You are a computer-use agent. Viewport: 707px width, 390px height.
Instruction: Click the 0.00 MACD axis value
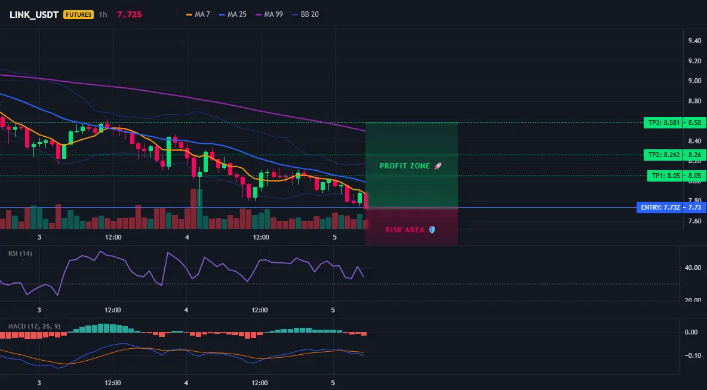coord(691,332)
